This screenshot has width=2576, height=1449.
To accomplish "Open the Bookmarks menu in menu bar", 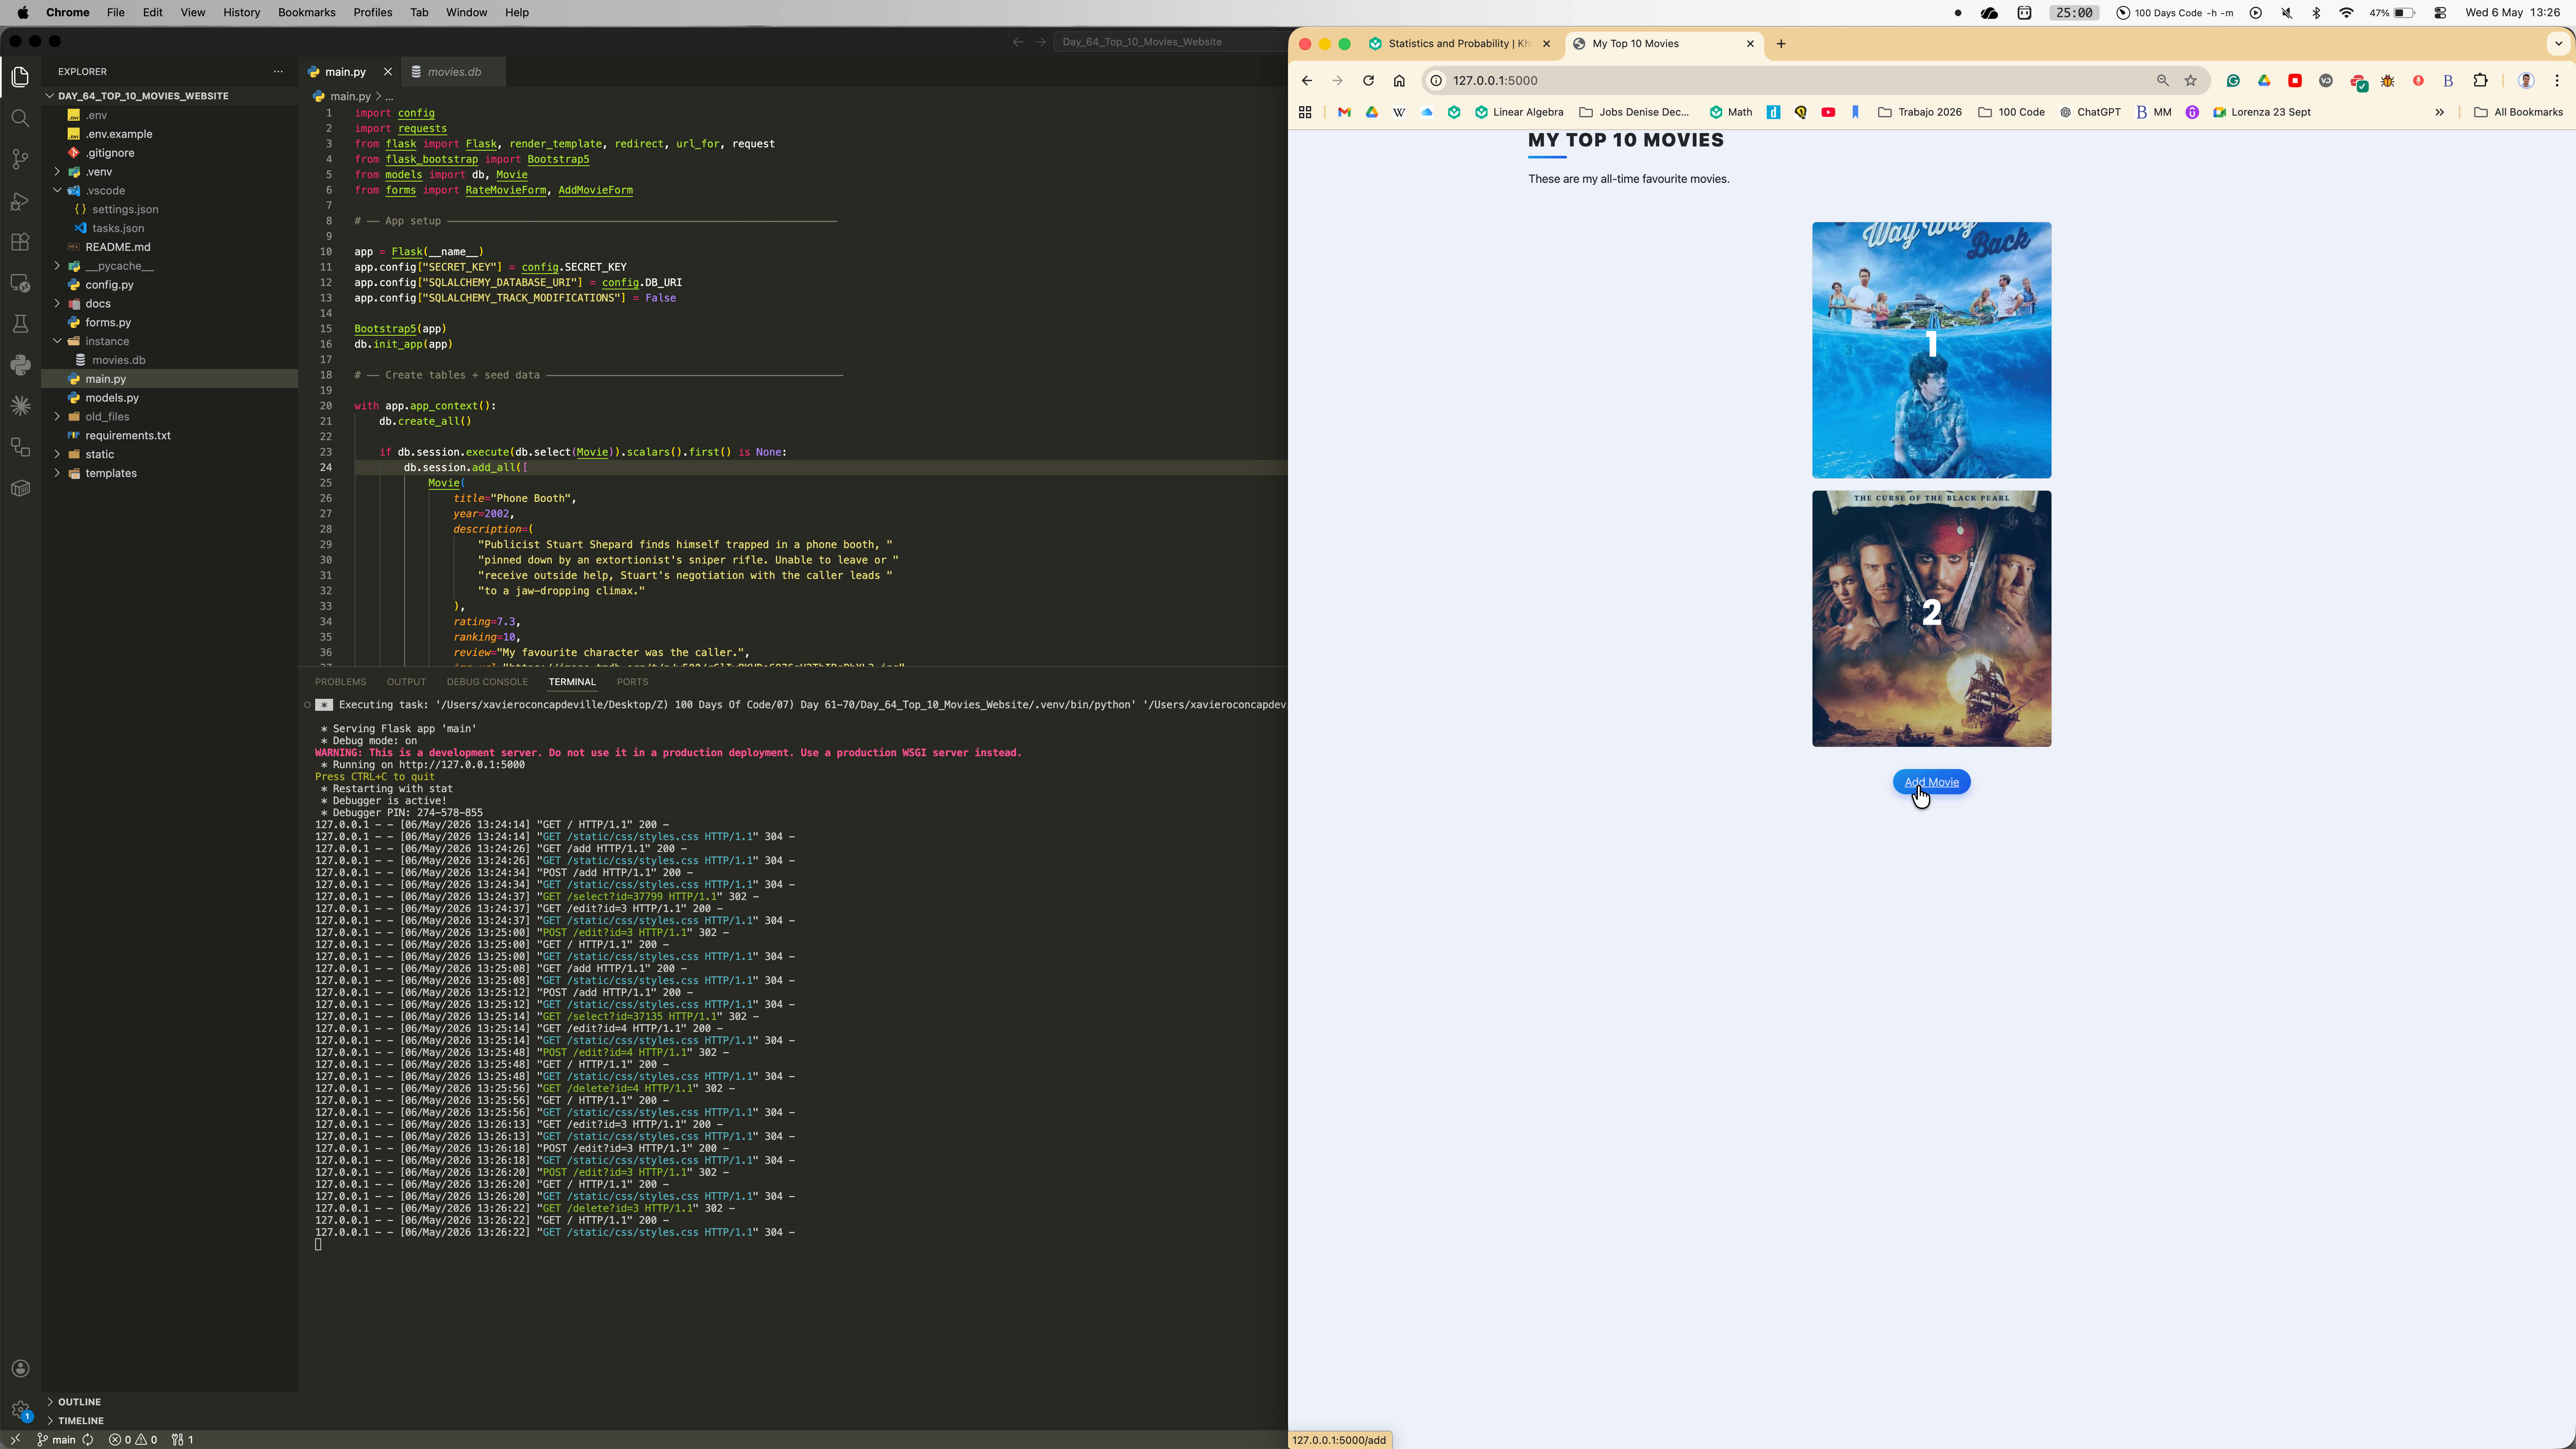I will 306,13.
